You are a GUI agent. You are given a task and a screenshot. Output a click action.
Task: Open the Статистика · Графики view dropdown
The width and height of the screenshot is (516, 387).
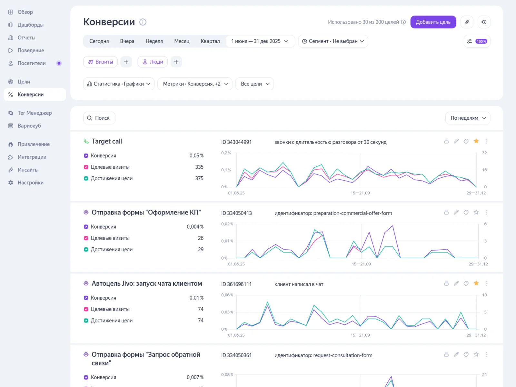[119, 84]
